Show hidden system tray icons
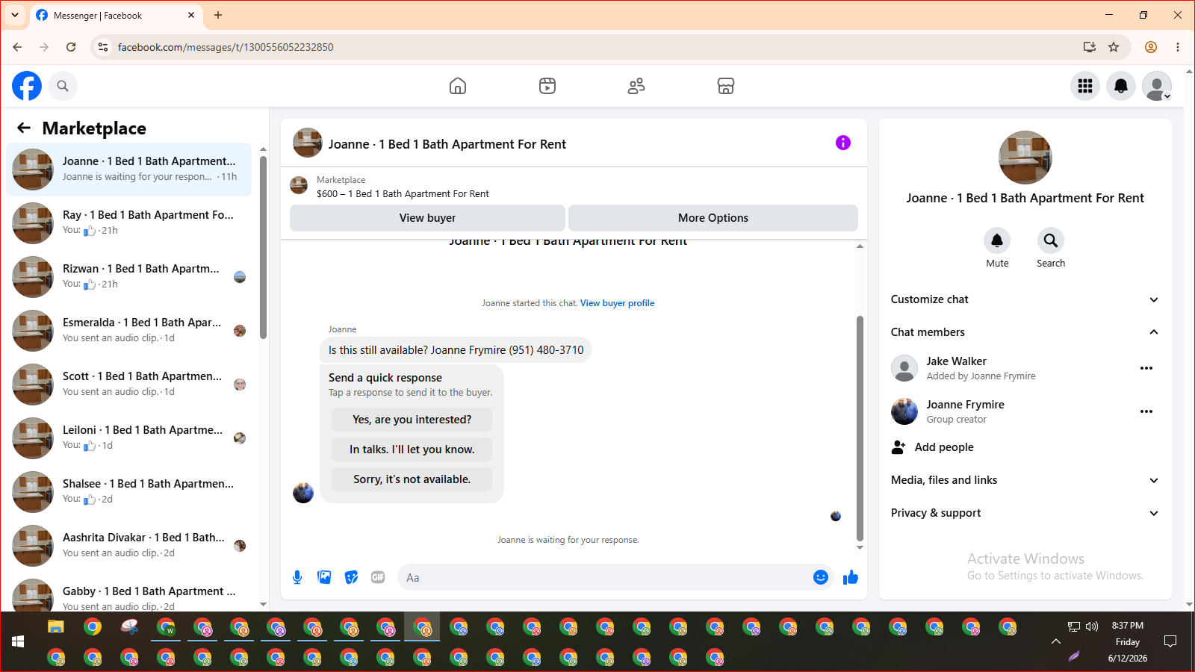The width and height of the screenshot is (1195, 672). tap(1056, 641)
